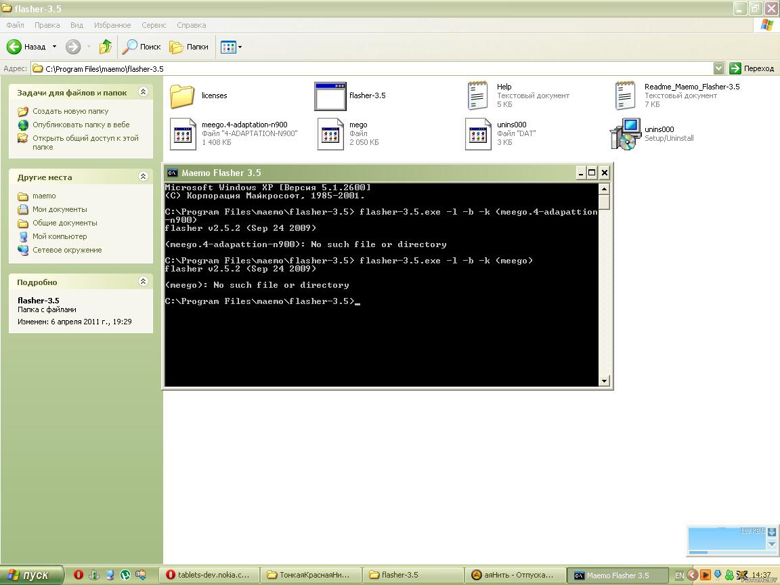This screenshot has width=780, height=585.
Task: Click the console scrollbar down arrow
Action: coord(604,381)
